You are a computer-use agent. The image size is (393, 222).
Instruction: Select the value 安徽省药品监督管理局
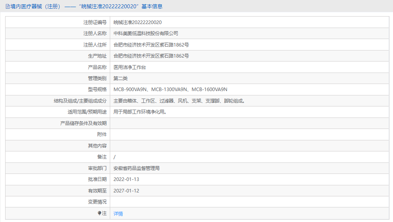point(137,168)
